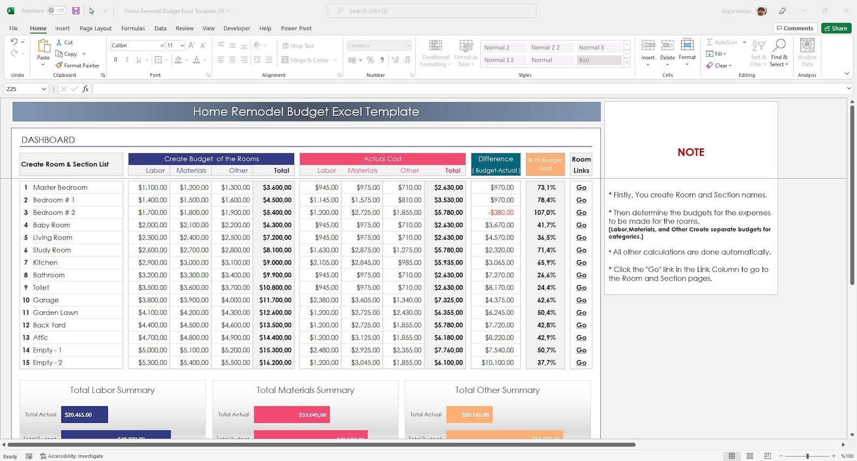This screenshot has height=461, width=857.
Task: Open the font name dropdown
Action: click(161, 46)
